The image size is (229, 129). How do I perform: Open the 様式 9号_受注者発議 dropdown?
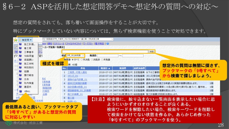pos(75,56)
